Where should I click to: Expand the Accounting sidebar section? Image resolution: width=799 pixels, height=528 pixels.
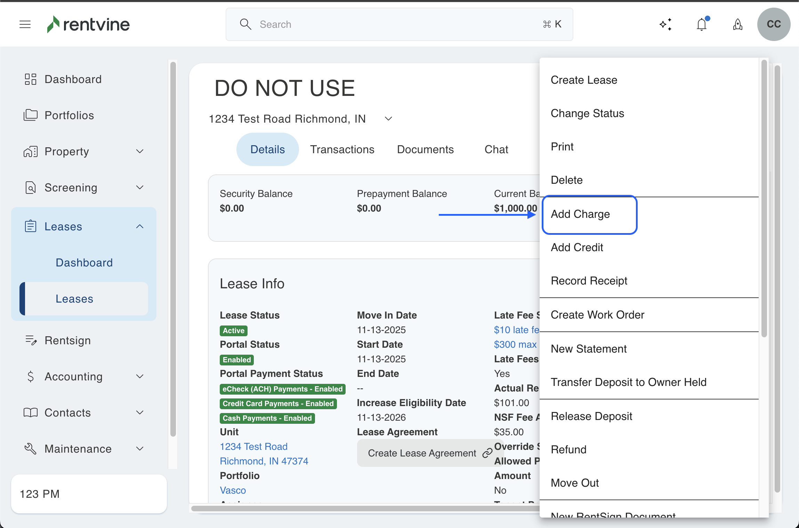pos(140,377)
